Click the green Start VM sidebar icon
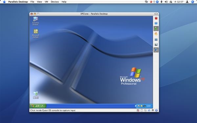Viewport: 197px width, 123px height. pos(156,29)
